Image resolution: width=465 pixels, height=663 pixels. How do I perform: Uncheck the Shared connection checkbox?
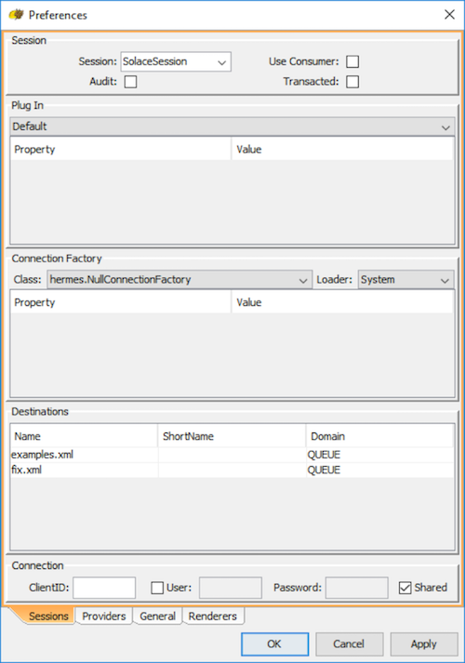(405, 588)
